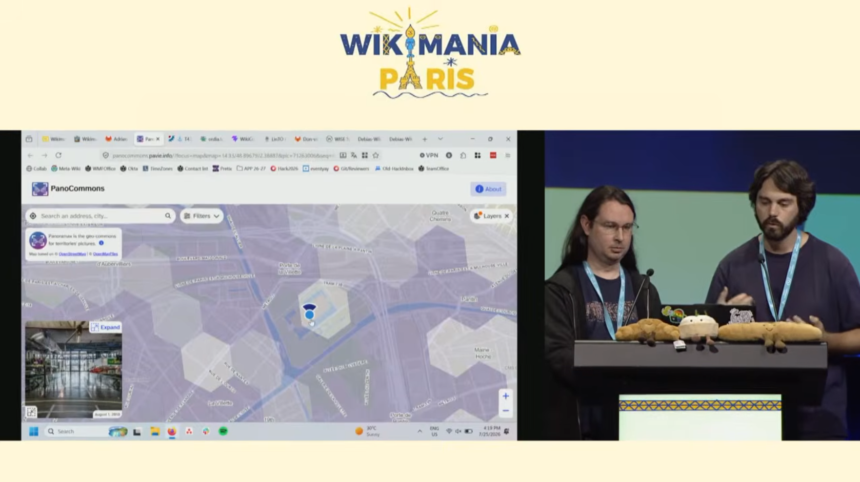Open the eventyay bookmark
This screenshot has width=860, height=482.
pyautogui.click(x=315, y=169)
